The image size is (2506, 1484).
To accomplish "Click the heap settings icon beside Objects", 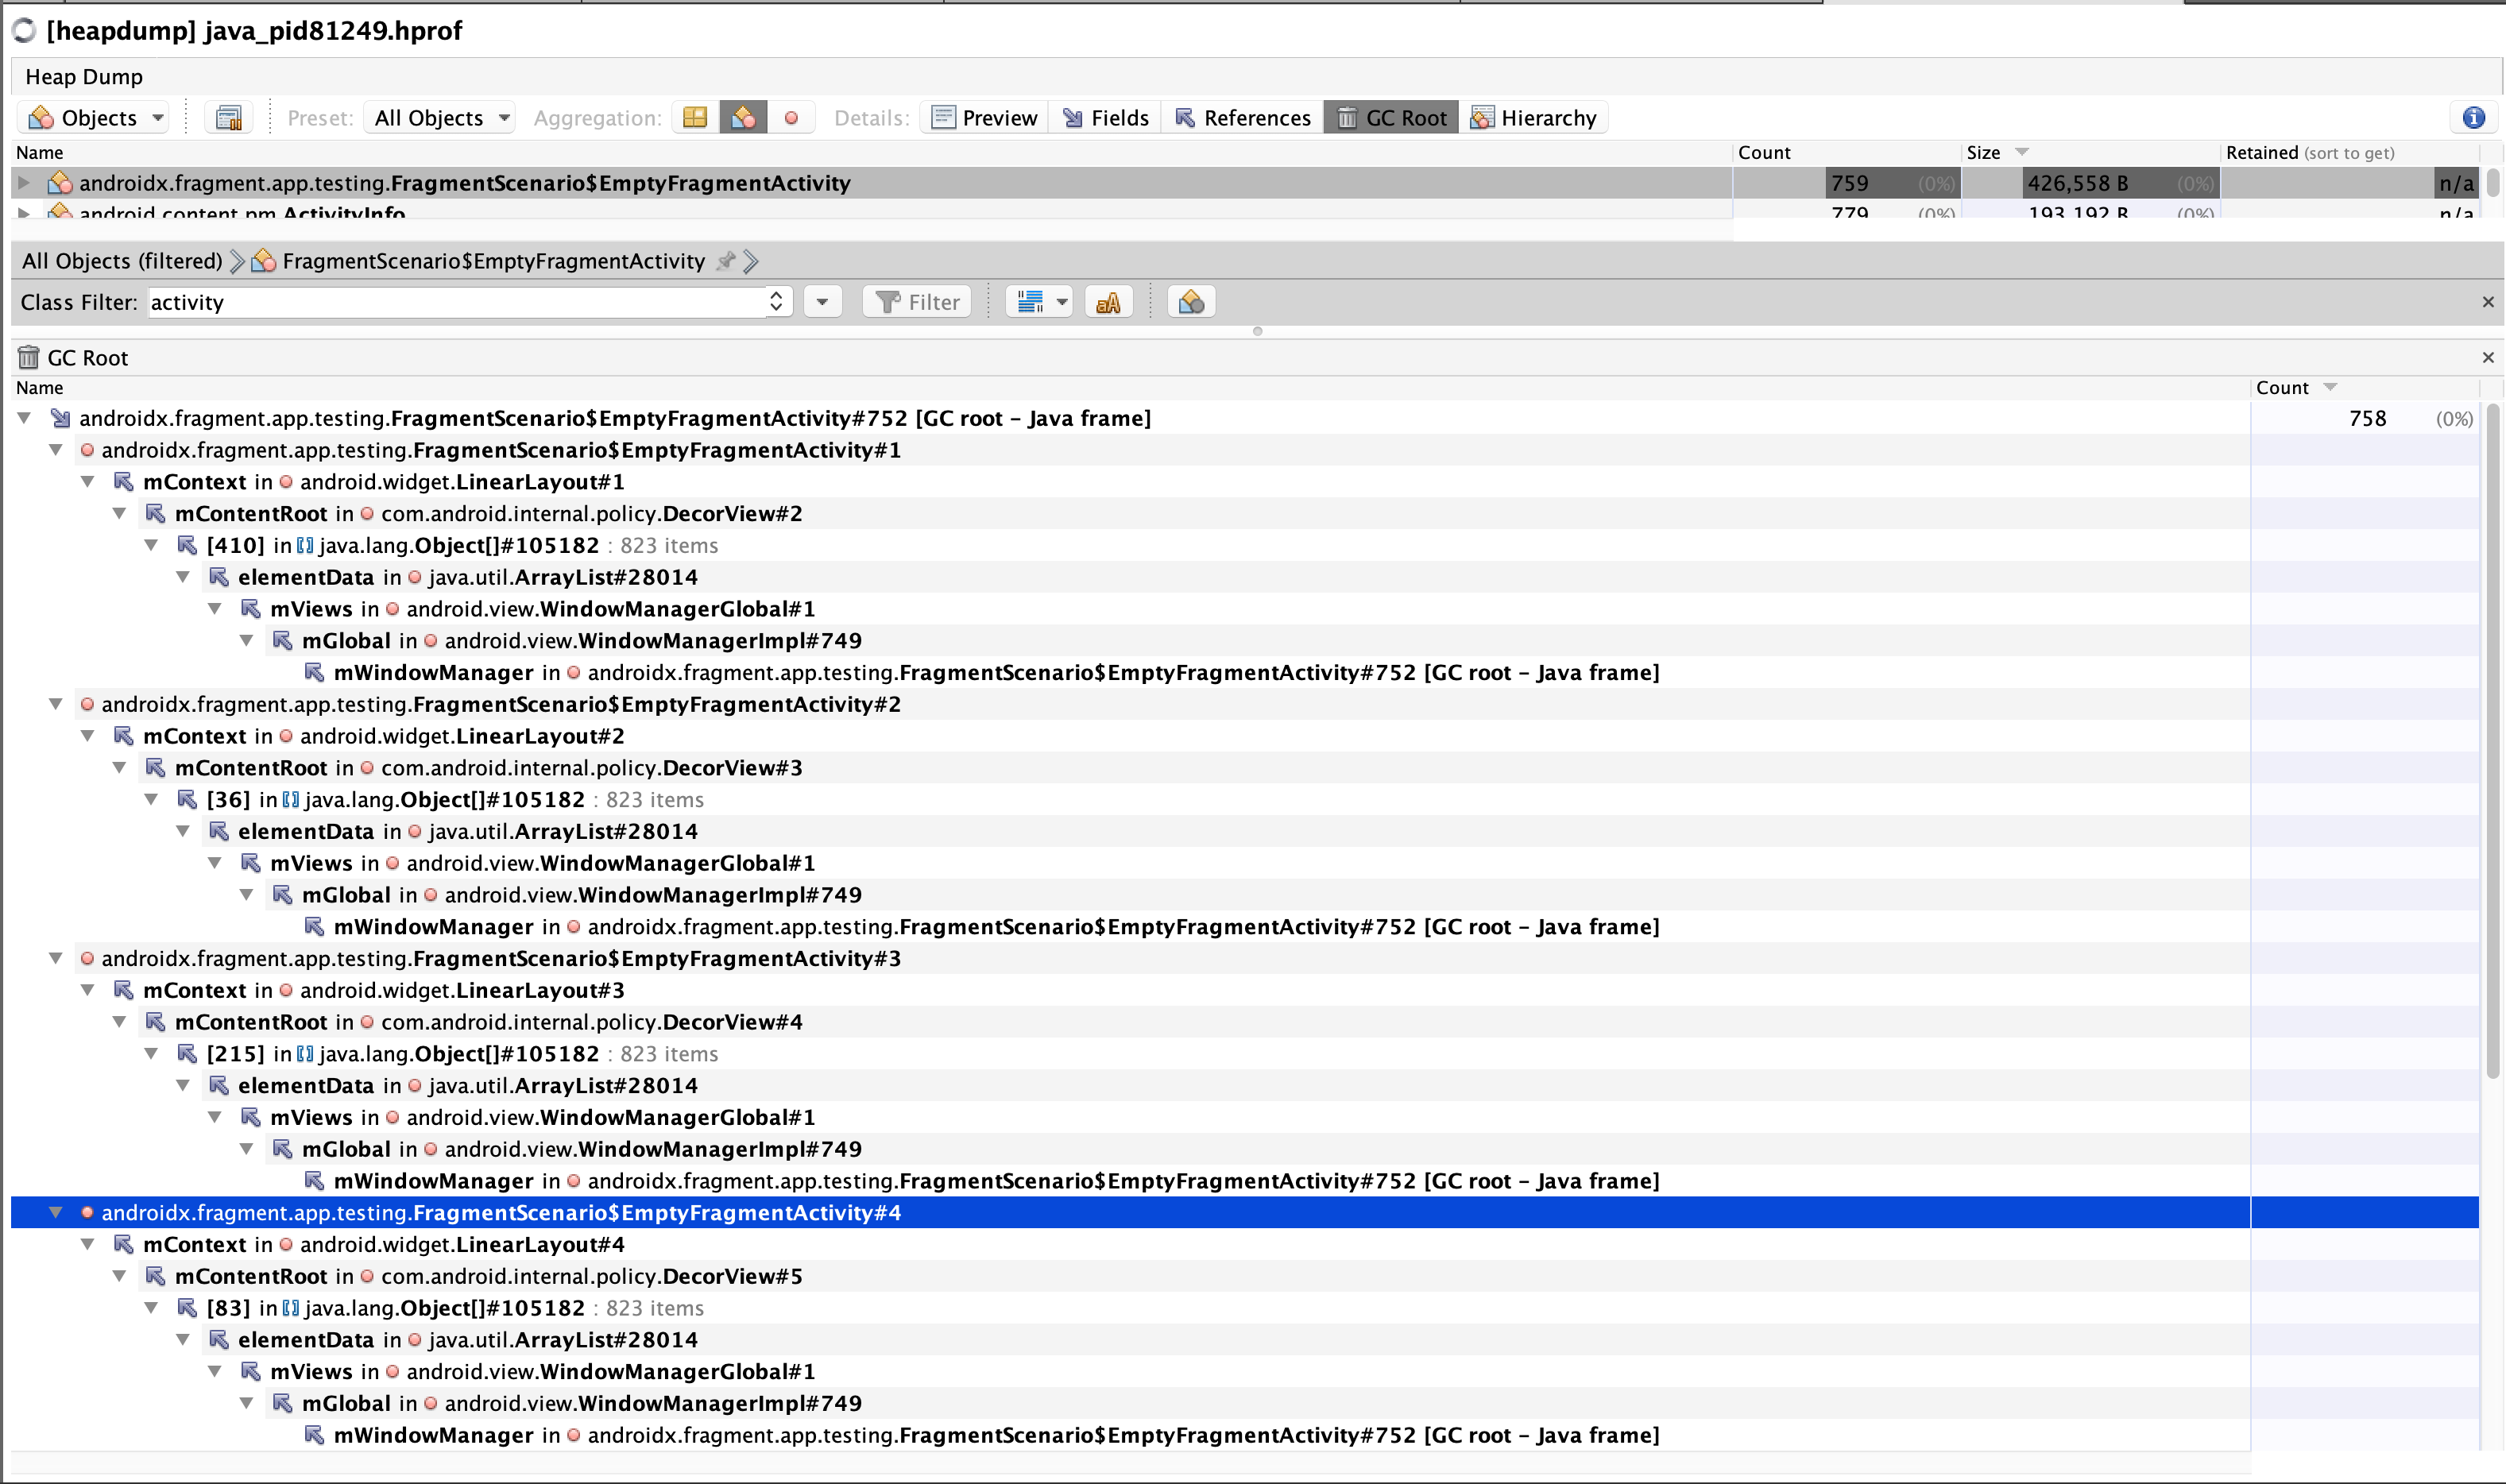I will (229, 116).
